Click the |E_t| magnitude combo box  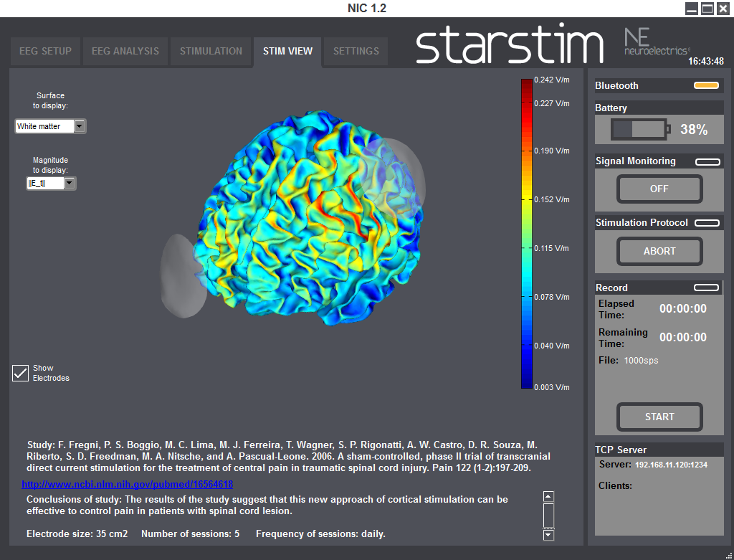click(51, 183)
